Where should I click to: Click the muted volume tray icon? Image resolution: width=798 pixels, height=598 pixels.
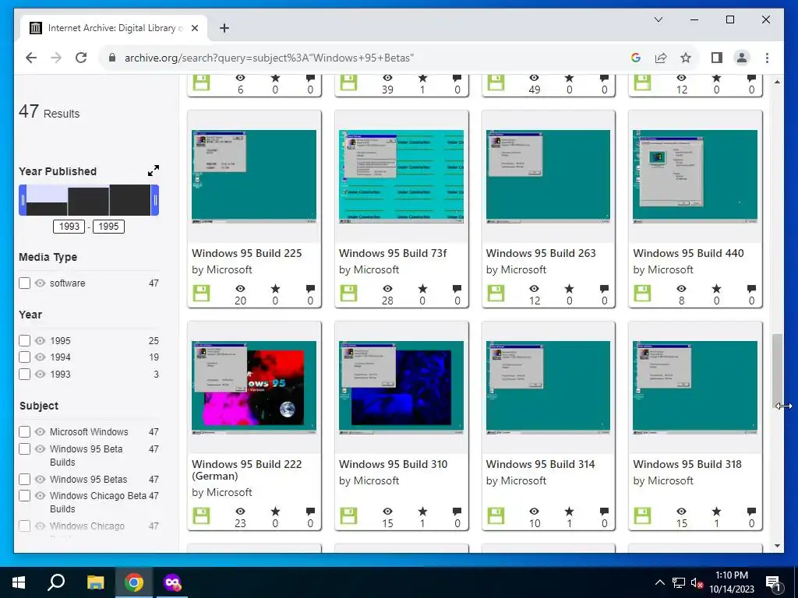point(697,582)
